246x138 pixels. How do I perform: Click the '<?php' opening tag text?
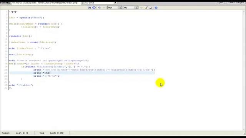pos(13,11)
